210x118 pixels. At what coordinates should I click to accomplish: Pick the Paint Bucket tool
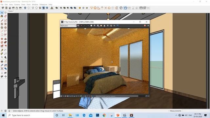click(x=2, y=16)
